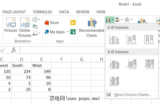Open the DATA ribbon tab
Screen dimensions: 160x104
point(64,12)
